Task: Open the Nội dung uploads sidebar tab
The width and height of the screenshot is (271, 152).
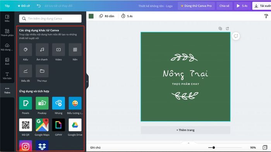Action: [x=7, y=47]
